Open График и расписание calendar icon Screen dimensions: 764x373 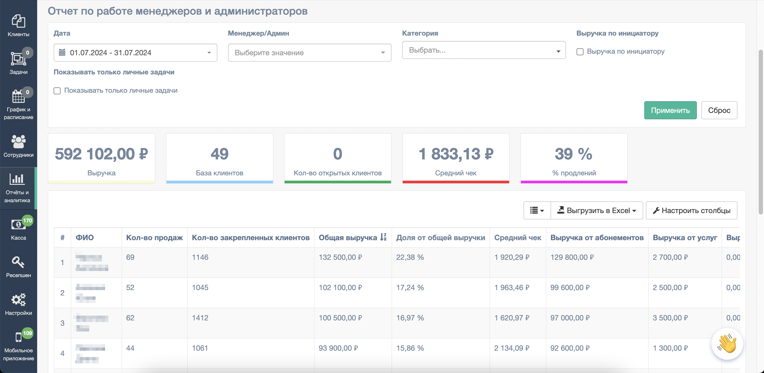[18, 96]
